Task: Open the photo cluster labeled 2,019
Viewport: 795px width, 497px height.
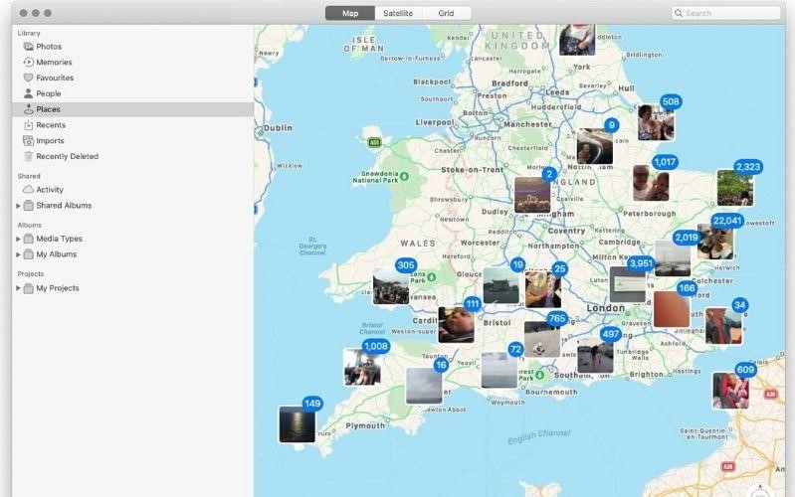Action: (673, 258)
